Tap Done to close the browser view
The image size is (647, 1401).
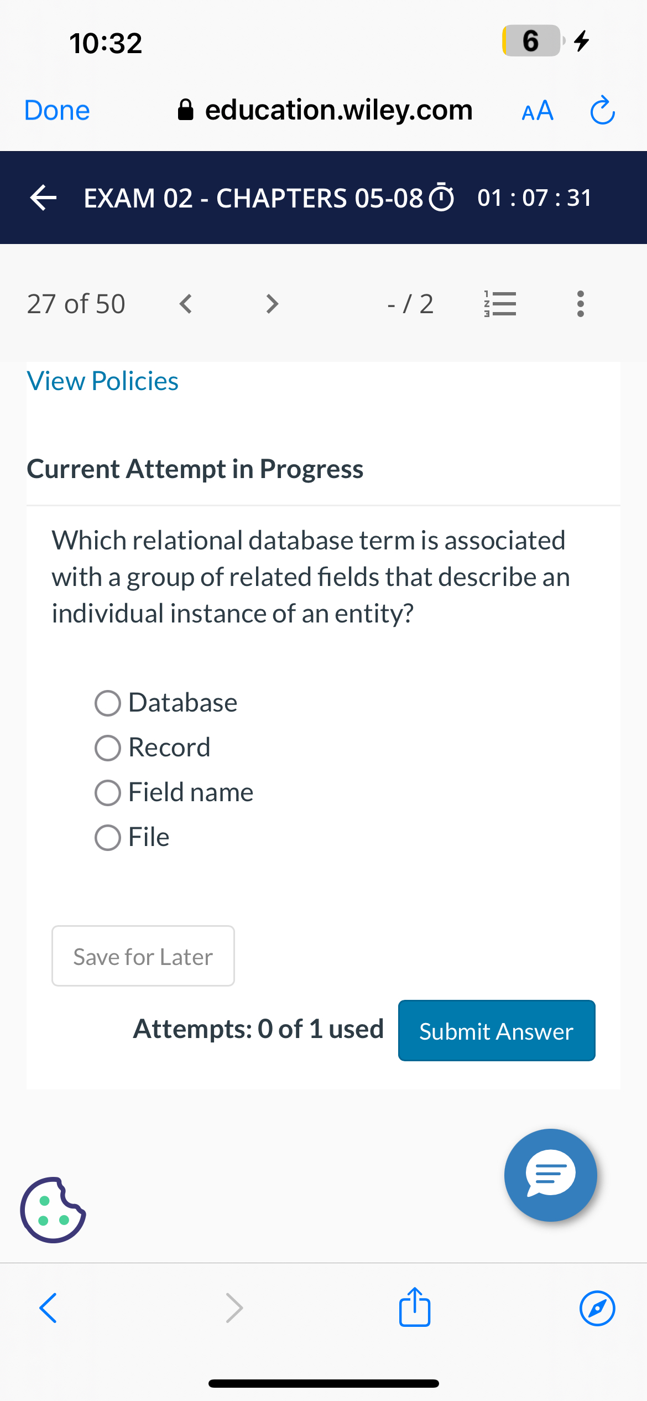tap(56, 110)
